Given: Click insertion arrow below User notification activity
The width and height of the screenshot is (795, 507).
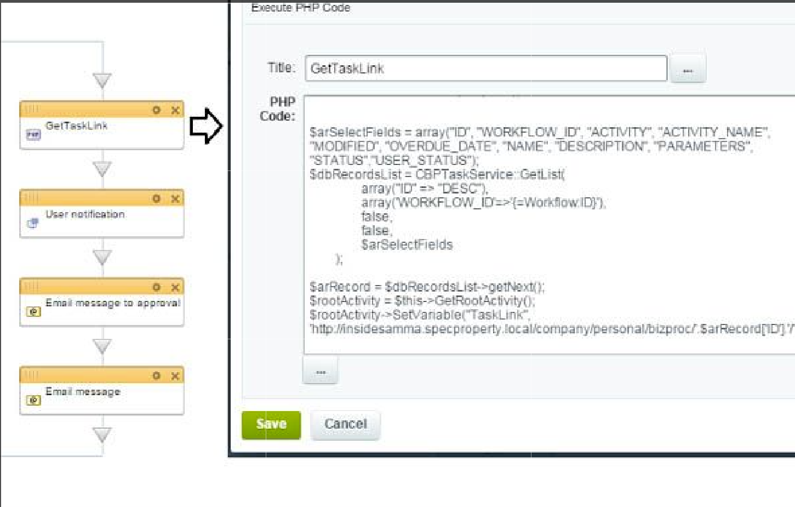Looking at the screenshot, I should [102, 257].
